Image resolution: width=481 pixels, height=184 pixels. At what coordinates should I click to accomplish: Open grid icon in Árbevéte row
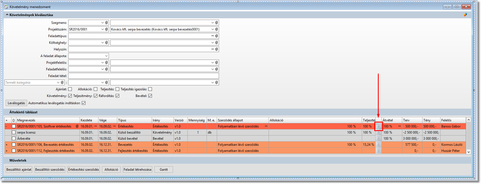(x=378, y=139)
